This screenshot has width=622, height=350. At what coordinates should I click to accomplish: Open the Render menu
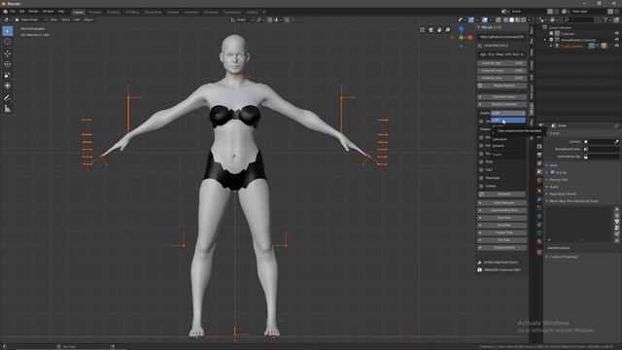[x=33, y=12]
